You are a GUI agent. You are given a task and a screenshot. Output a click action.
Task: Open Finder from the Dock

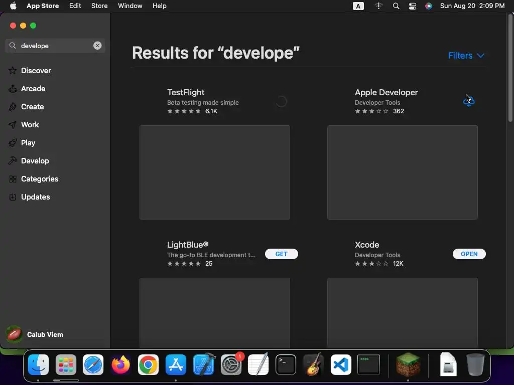click(38, 365)
